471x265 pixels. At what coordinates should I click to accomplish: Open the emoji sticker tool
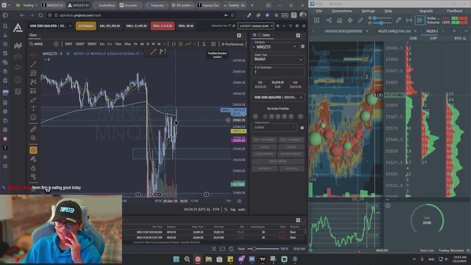[x=33, y=117]
